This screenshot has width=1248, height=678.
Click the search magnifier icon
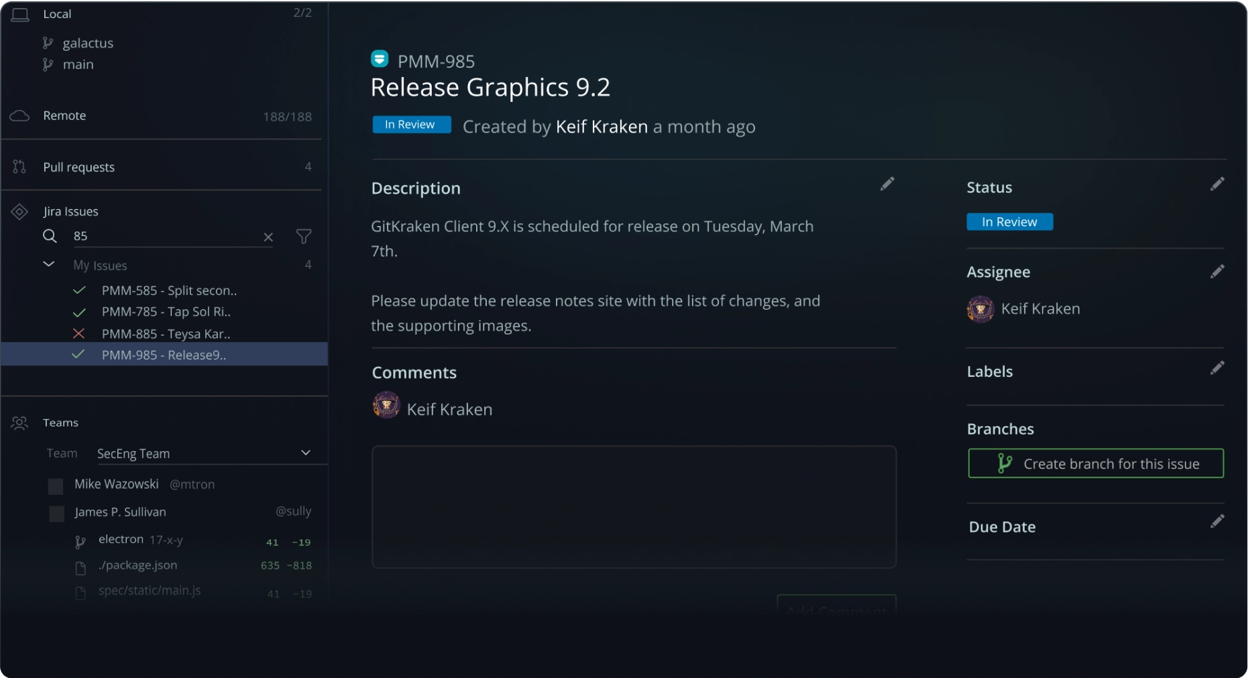point(50,236)
